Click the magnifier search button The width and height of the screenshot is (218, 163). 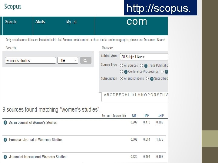click(x=86, y=60)
